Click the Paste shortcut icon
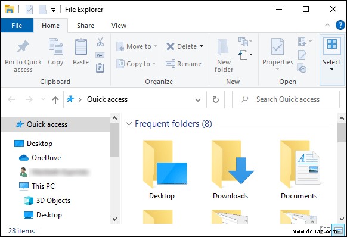Screen dimensions: 347x237 [100, 68]
